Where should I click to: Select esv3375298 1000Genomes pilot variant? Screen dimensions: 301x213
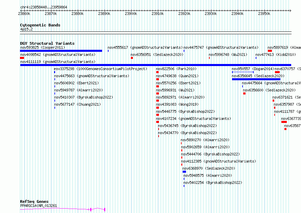(x=100, y=69)
